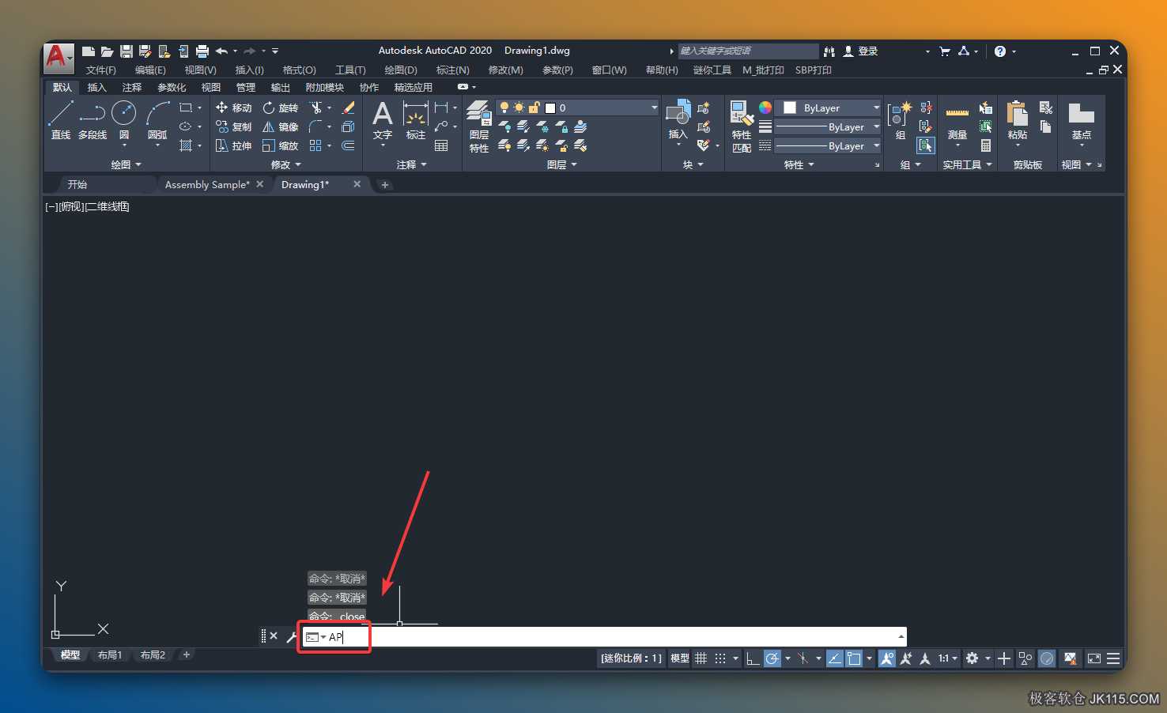Close the Drawing1 document tab
Screen dimensions: 1167x713
click(357, 184)
